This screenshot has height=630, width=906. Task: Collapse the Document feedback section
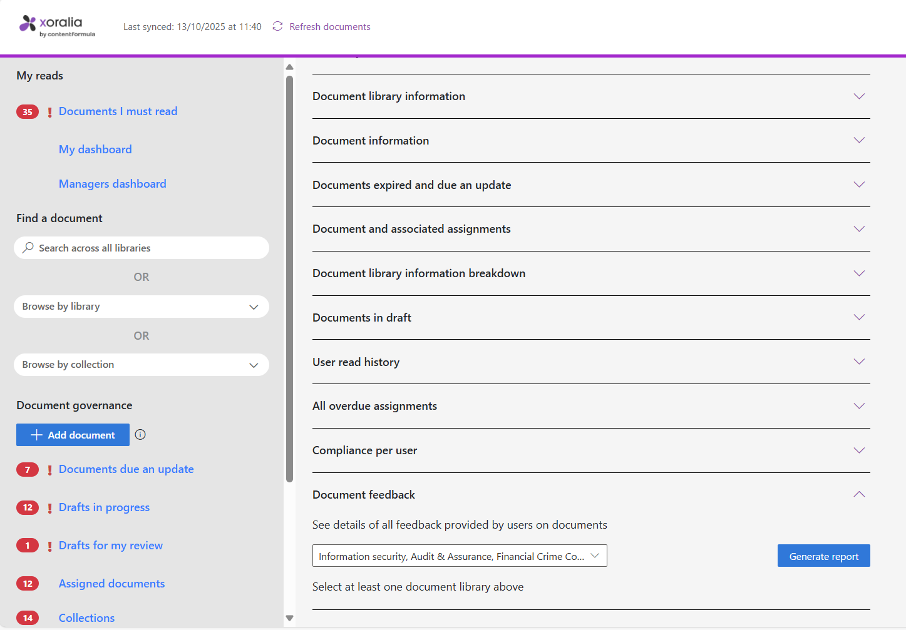(x=859, y=495)
